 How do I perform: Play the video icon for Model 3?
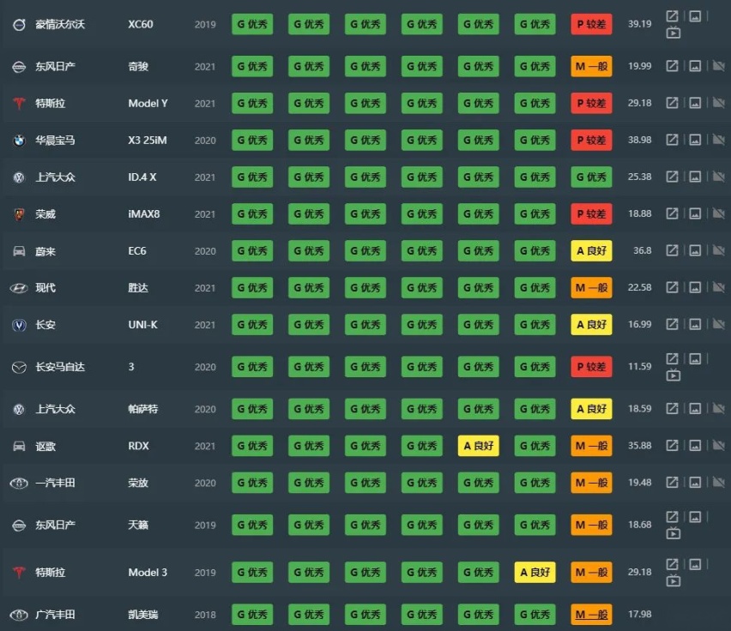[674, 580]
